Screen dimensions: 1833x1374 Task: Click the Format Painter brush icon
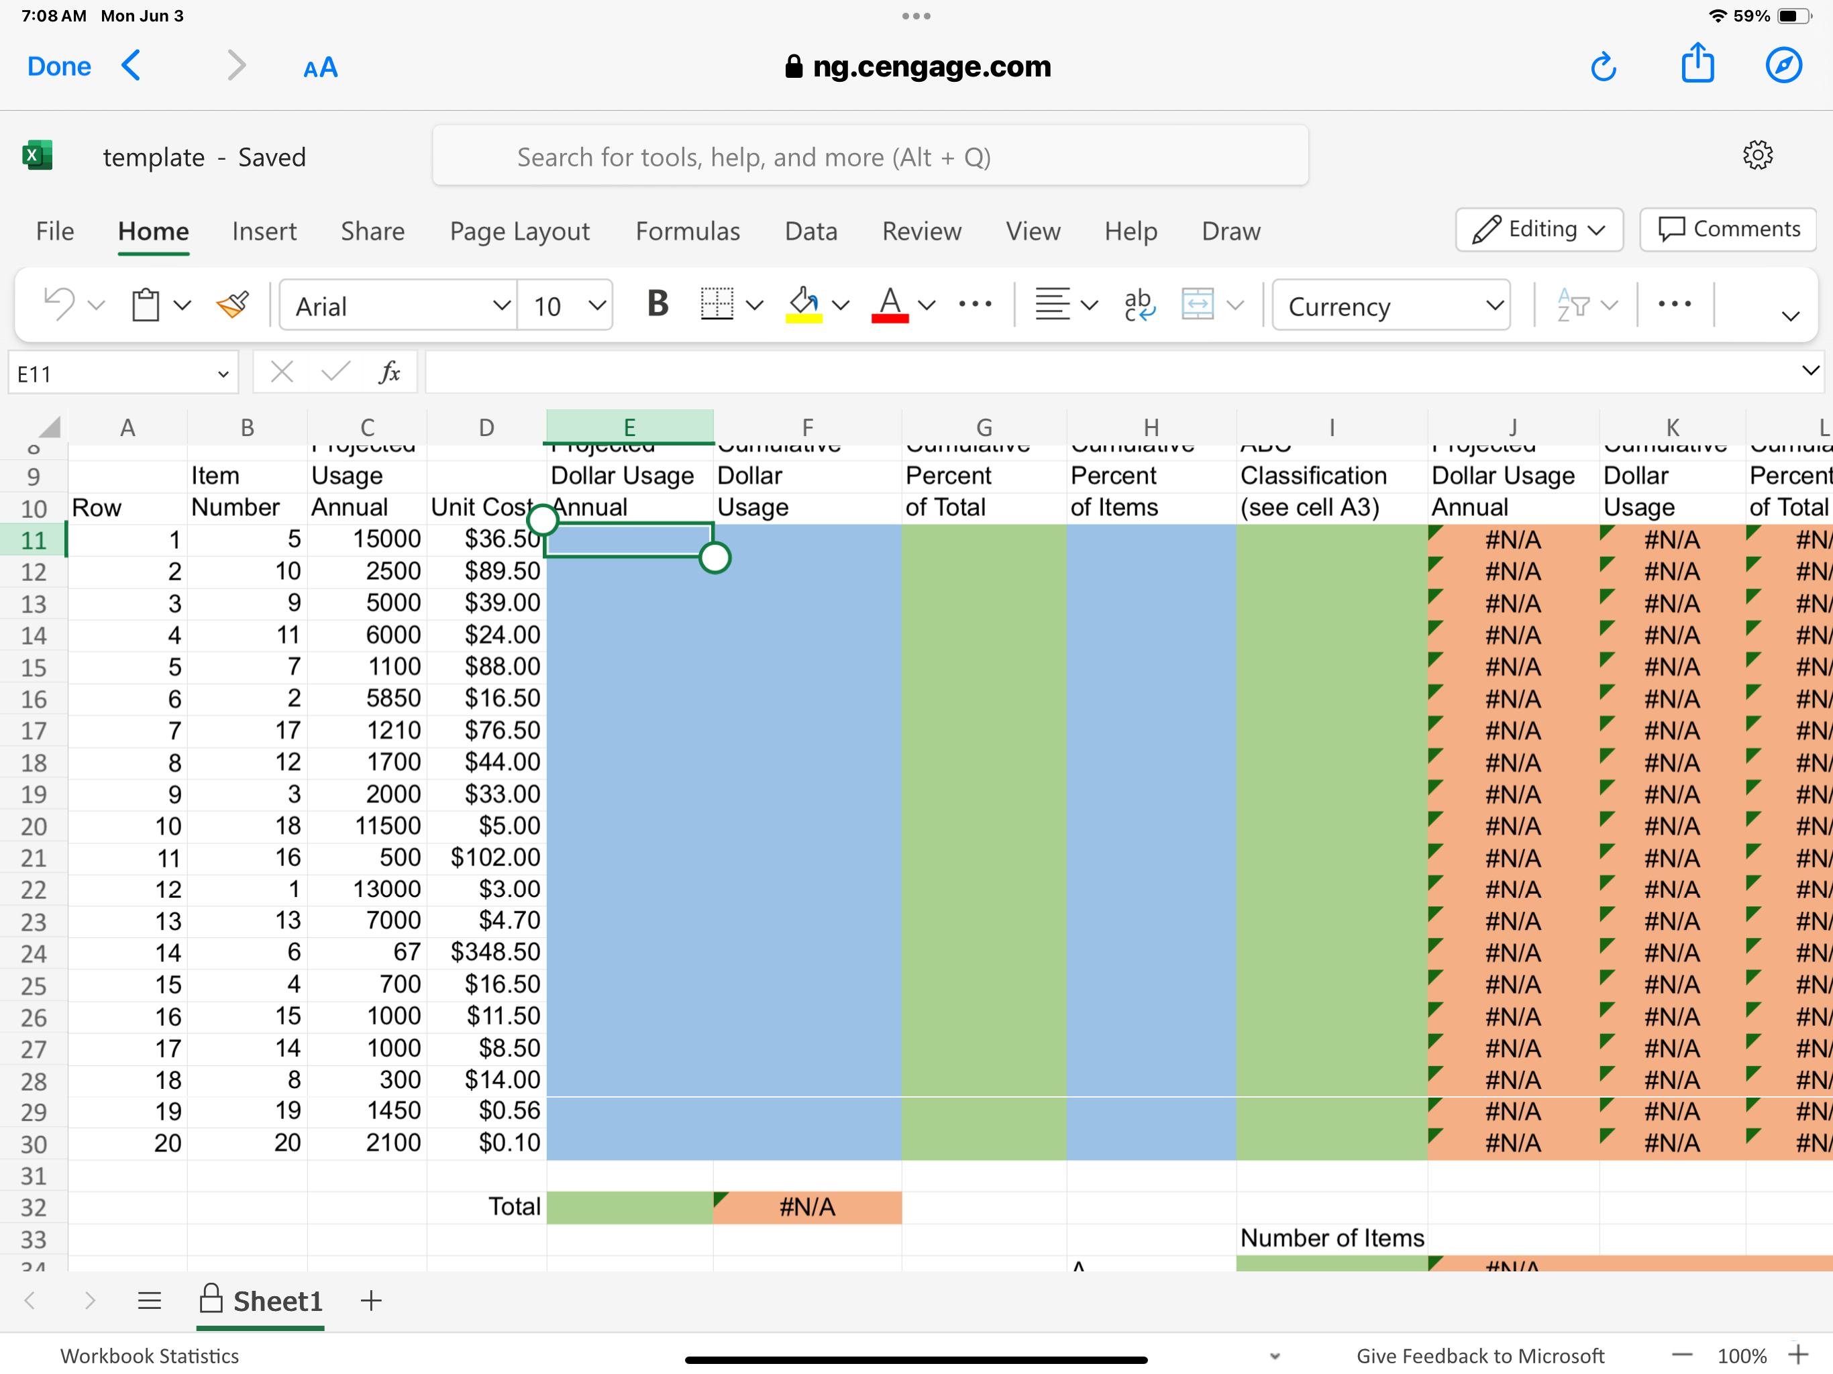(233, 305)
